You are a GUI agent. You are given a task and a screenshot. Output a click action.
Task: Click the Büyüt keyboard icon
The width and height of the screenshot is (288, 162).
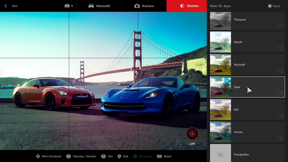click(x=159, y=156)
